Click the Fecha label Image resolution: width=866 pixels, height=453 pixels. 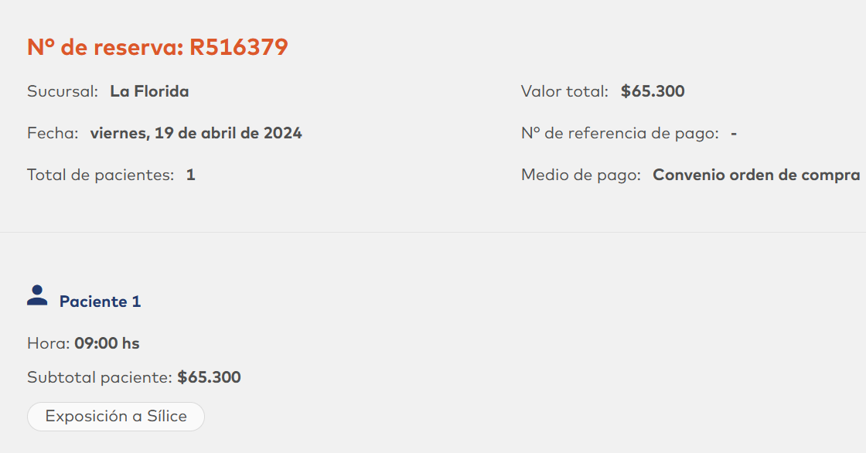(53, 133)
